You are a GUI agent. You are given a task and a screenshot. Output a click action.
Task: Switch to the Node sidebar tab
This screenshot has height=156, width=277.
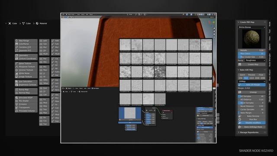pyautogui.click(x=270, y=24)
